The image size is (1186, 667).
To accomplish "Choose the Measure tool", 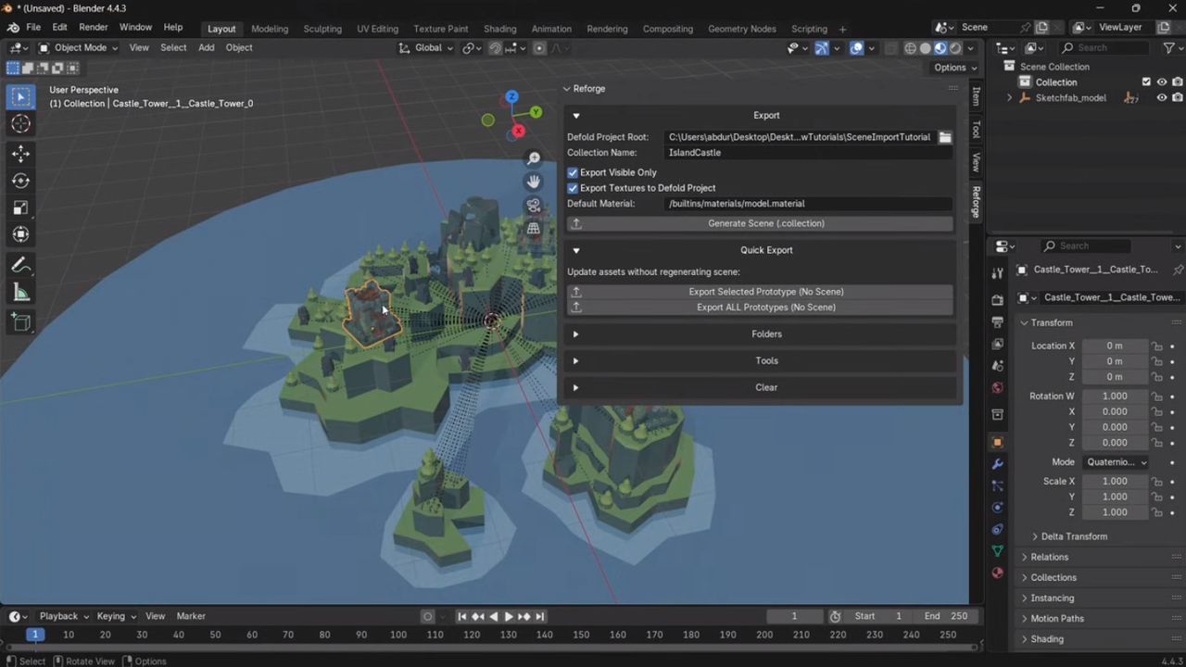I will [x=20, y=294].
